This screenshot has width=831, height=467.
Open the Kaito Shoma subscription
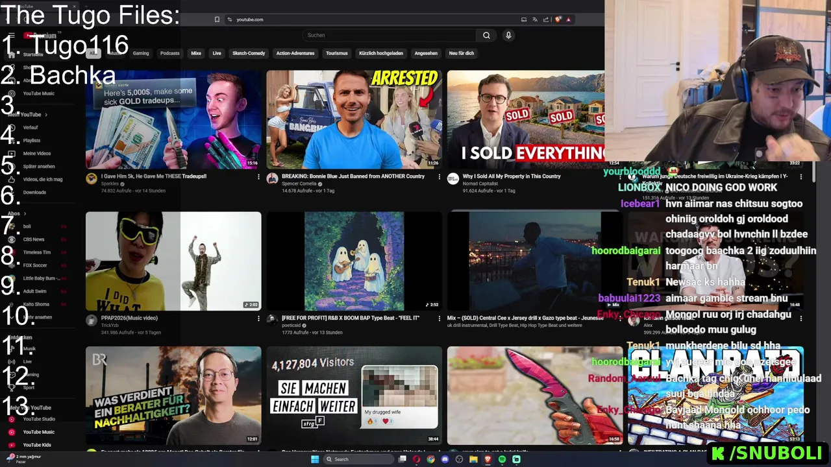pos(36,304)
